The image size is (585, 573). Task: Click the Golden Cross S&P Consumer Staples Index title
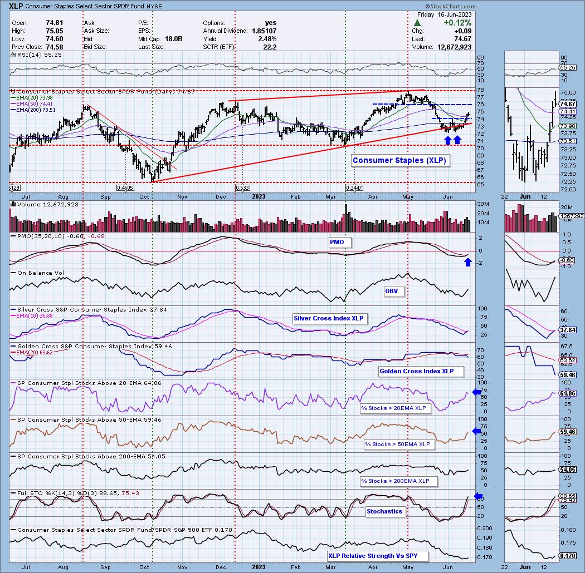click(x=91, y=346)
